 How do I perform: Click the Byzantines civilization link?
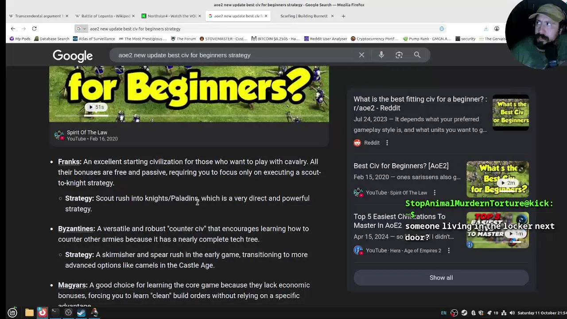[76, 229]
